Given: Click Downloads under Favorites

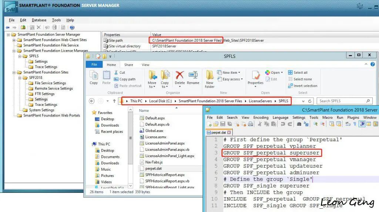Looking at the screenshot, I should click(110, 125).
